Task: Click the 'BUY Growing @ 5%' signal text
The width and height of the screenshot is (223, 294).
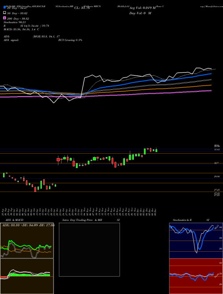Action: point(70,40)
